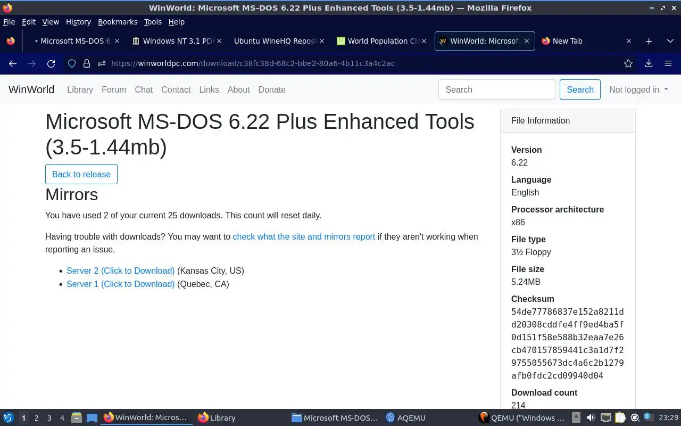
Task: Open the View menu
Action: [x=51, y=22]
